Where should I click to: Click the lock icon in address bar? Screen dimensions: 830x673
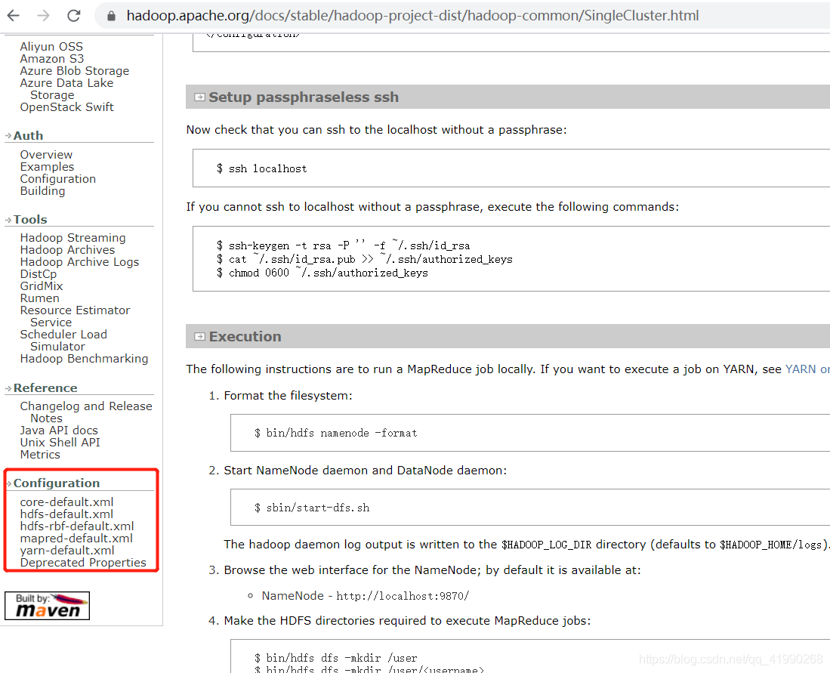coord(111,16)
